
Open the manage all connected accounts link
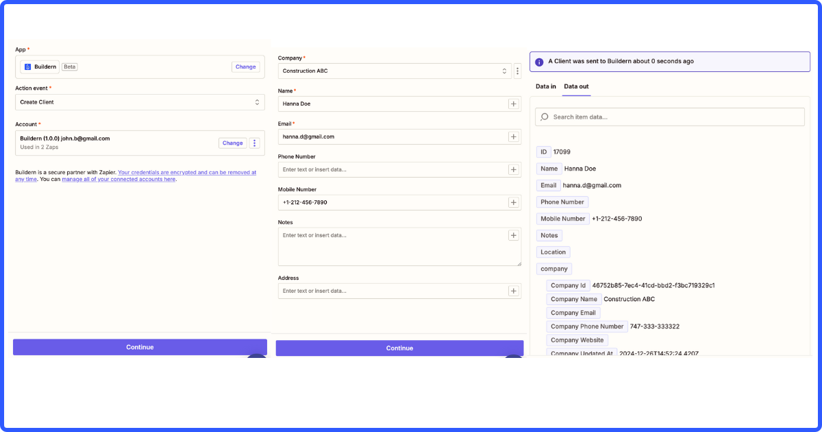pyautogui.click(x=119, y=179)
